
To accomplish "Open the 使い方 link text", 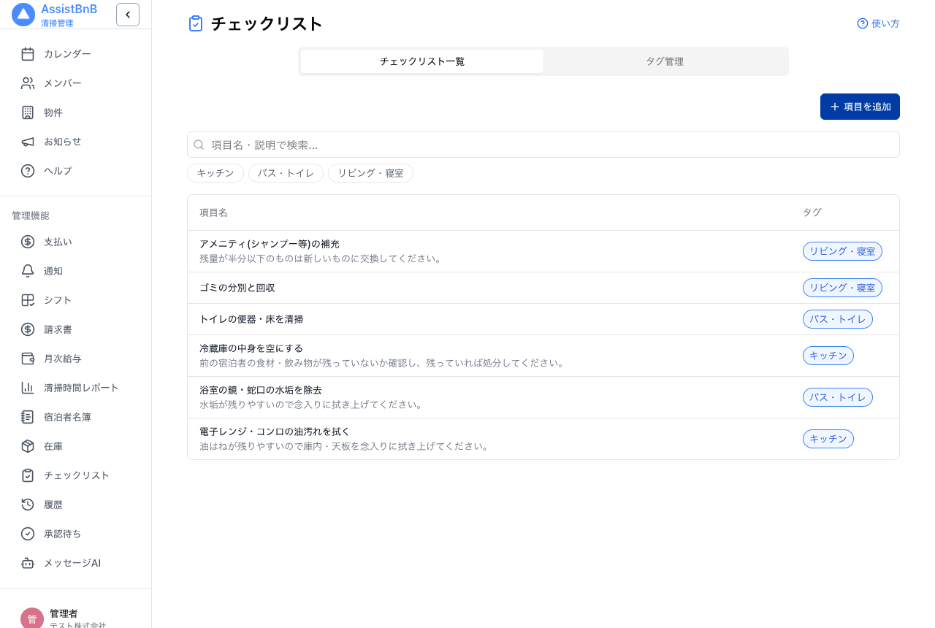I will coord(885,23).
